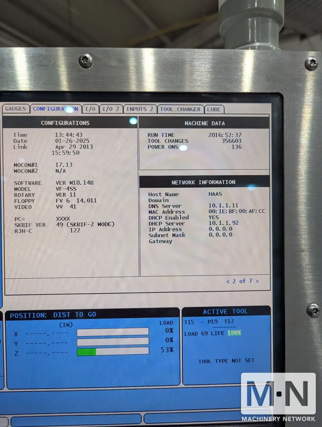Image resolution: width=322 pixels, height=427 pixels.
Task: Switch to the I/O 2 tab
Action: click(x=110, y=109)
